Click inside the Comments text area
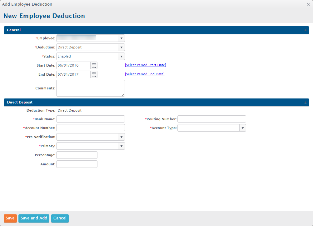 (90, 88)
